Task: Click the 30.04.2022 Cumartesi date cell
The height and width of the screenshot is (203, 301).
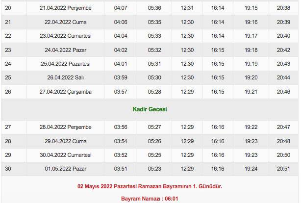Action: click(x=66, y=155)
